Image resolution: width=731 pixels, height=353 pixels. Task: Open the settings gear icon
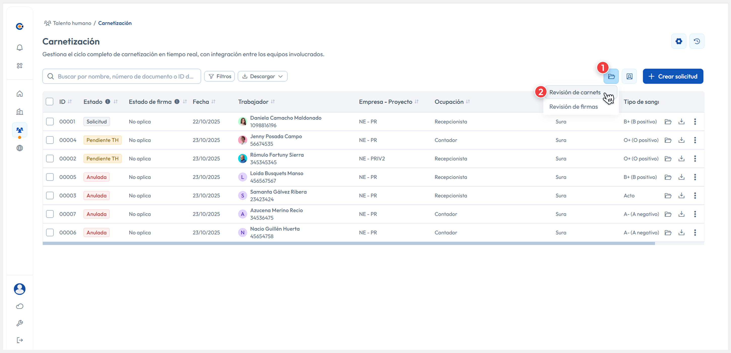click(x=679, y=41)
